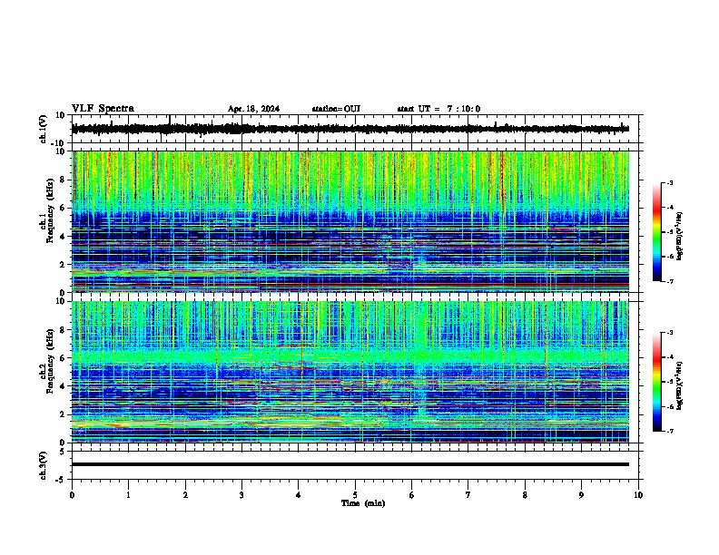
Task: Click the flat ch.3 voltage trace line
Action: tap(350, 464)
